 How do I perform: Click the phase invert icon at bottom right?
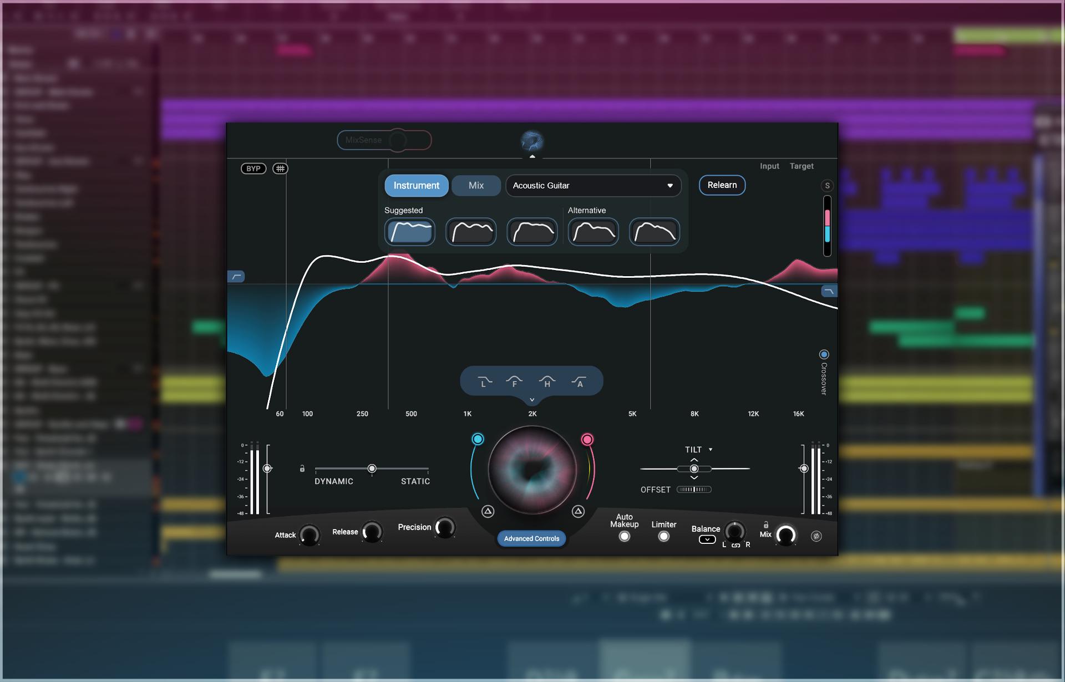click(x=816, y=536)
